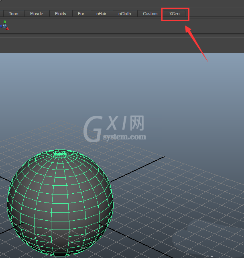Switch to the Fur shelf tab
Screen dimensions: 244x258
coord(81,14)
